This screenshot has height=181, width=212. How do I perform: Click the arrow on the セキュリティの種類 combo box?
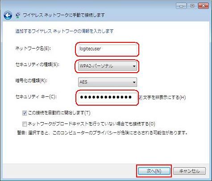[x=134, y=66]
